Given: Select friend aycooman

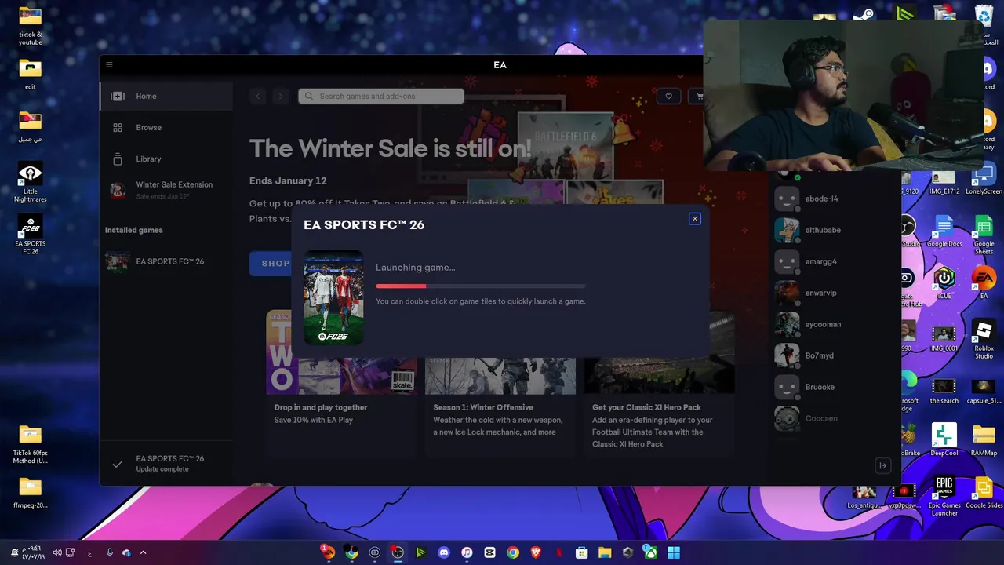Looking at the screenshot, I should (833, 324).
